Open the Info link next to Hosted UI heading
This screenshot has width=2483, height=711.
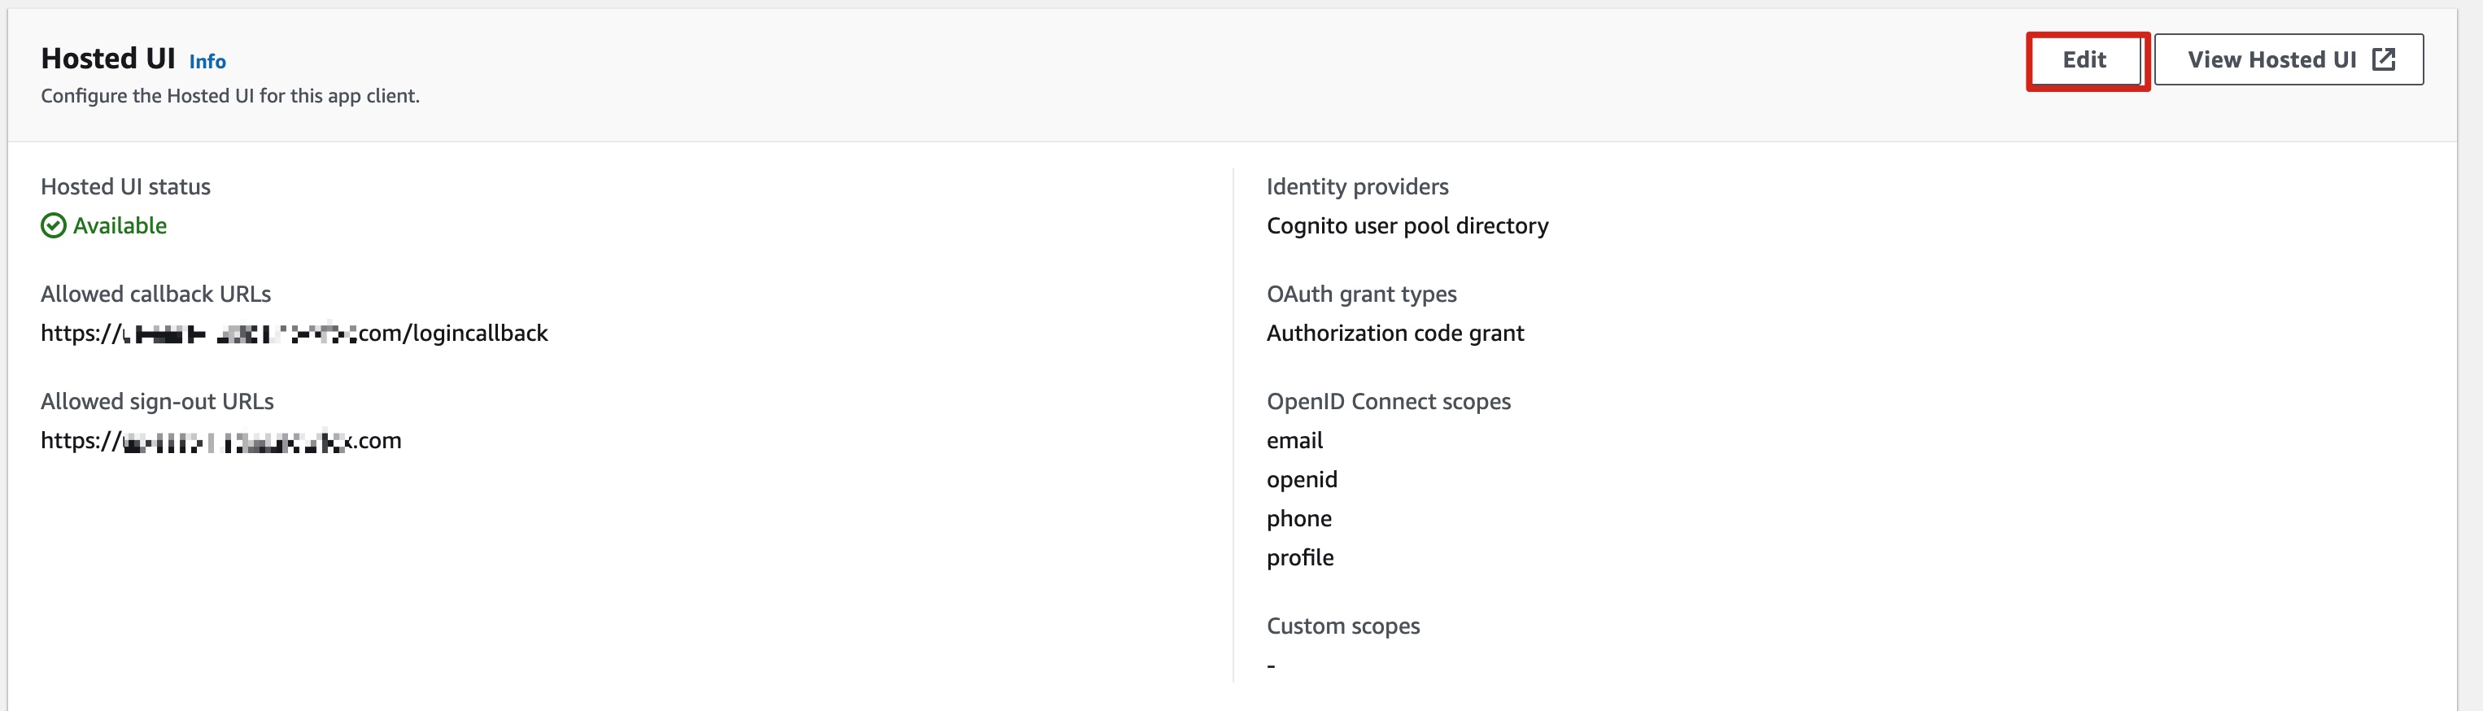click(207, 61)
